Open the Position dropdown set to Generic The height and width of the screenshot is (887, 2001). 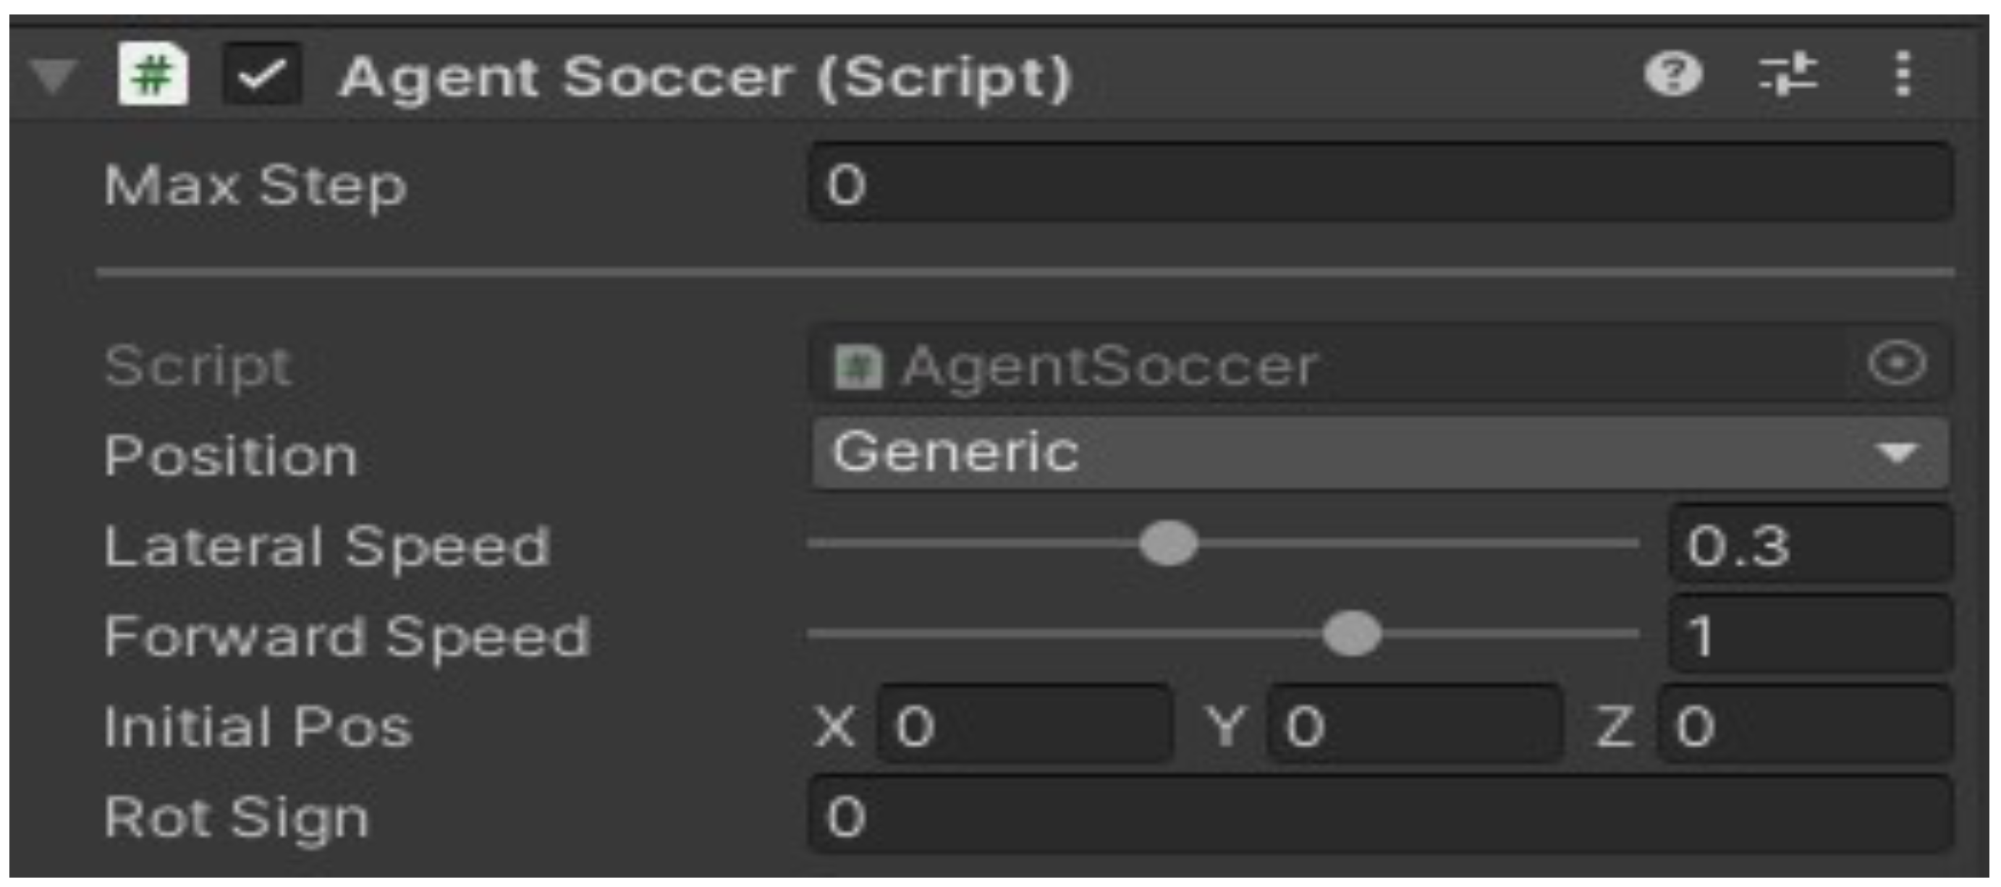click(1321, 454)
